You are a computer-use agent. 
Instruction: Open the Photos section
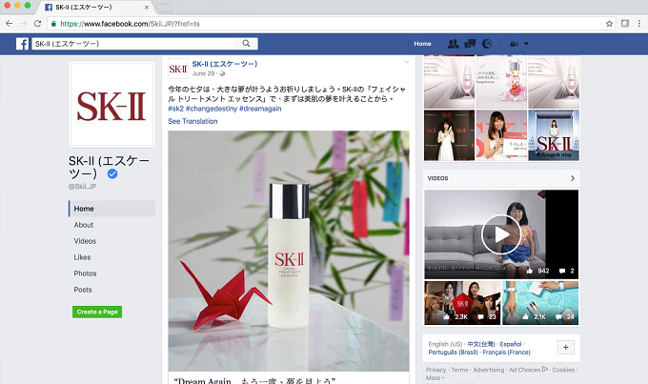coord(85,273)
